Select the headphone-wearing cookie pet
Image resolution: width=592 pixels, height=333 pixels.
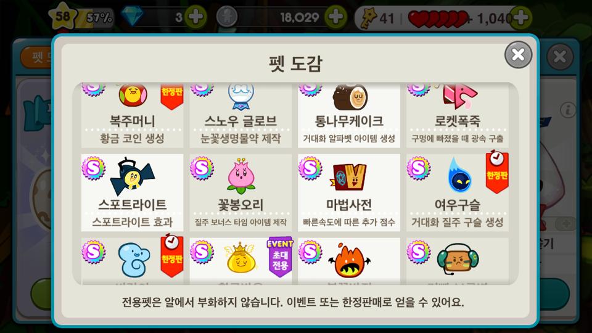click(457, 261)
